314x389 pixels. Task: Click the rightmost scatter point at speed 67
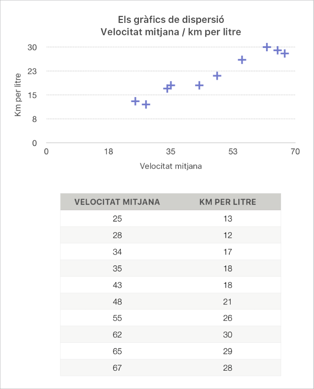tap(284, 54)
